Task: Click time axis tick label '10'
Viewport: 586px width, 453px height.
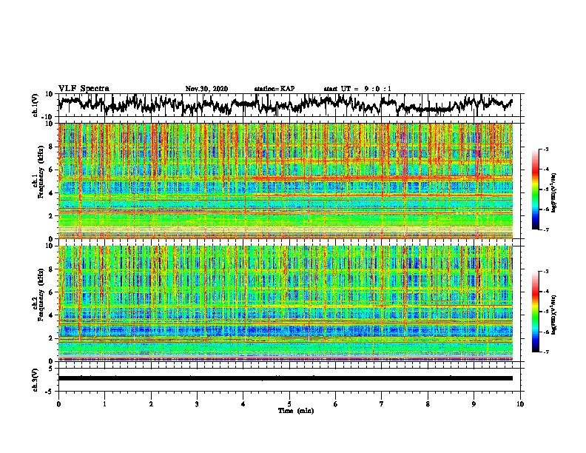Action: 520,403
